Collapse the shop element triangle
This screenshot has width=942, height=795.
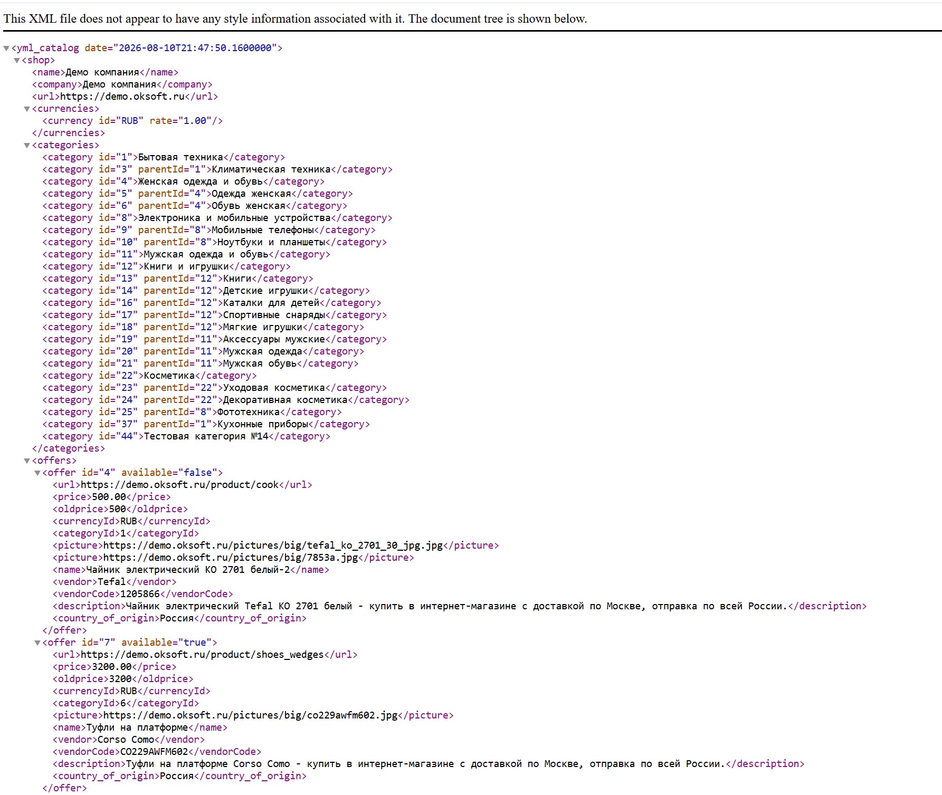(x=17, y=61)
